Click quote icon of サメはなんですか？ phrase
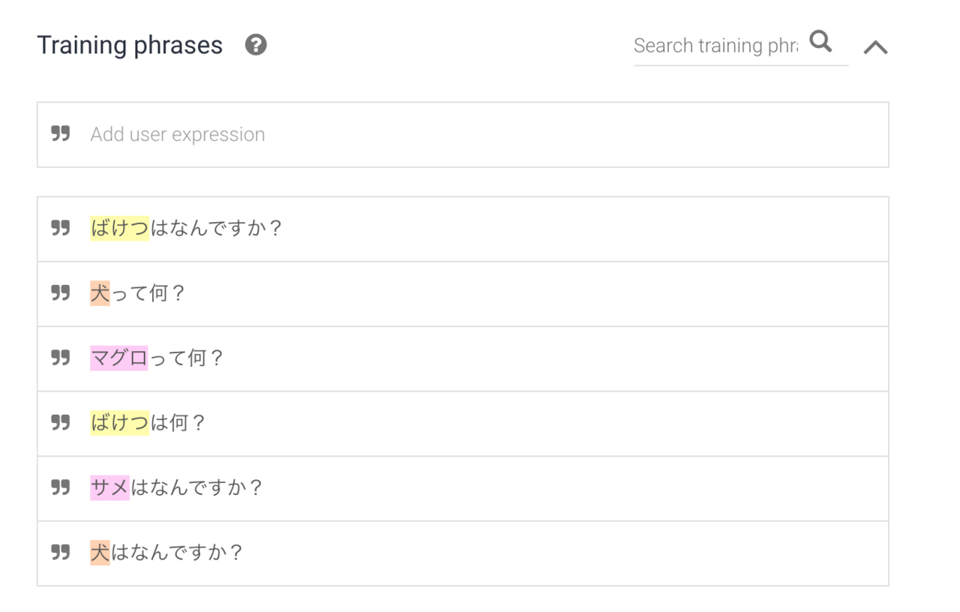Screen dimensions: 960x612 [x=61, y=487]
